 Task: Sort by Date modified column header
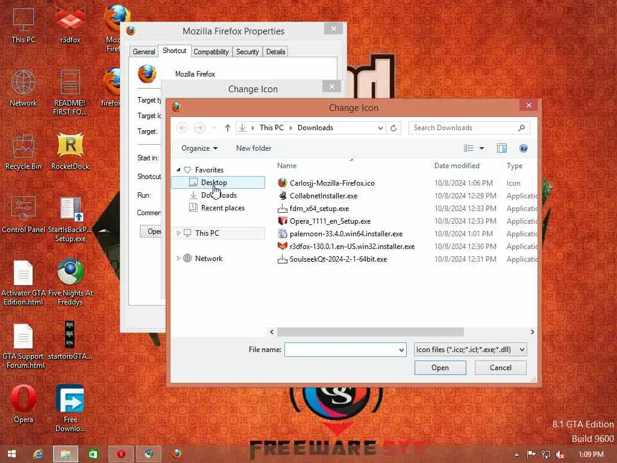[x=457, y=166]
